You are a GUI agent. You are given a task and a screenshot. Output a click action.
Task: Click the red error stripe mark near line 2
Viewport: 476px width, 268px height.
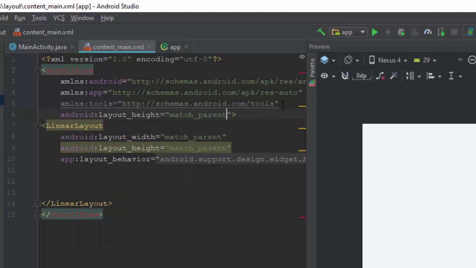tap(302, 73)
